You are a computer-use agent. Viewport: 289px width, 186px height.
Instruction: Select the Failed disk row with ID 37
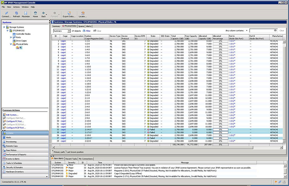(168, 138)
